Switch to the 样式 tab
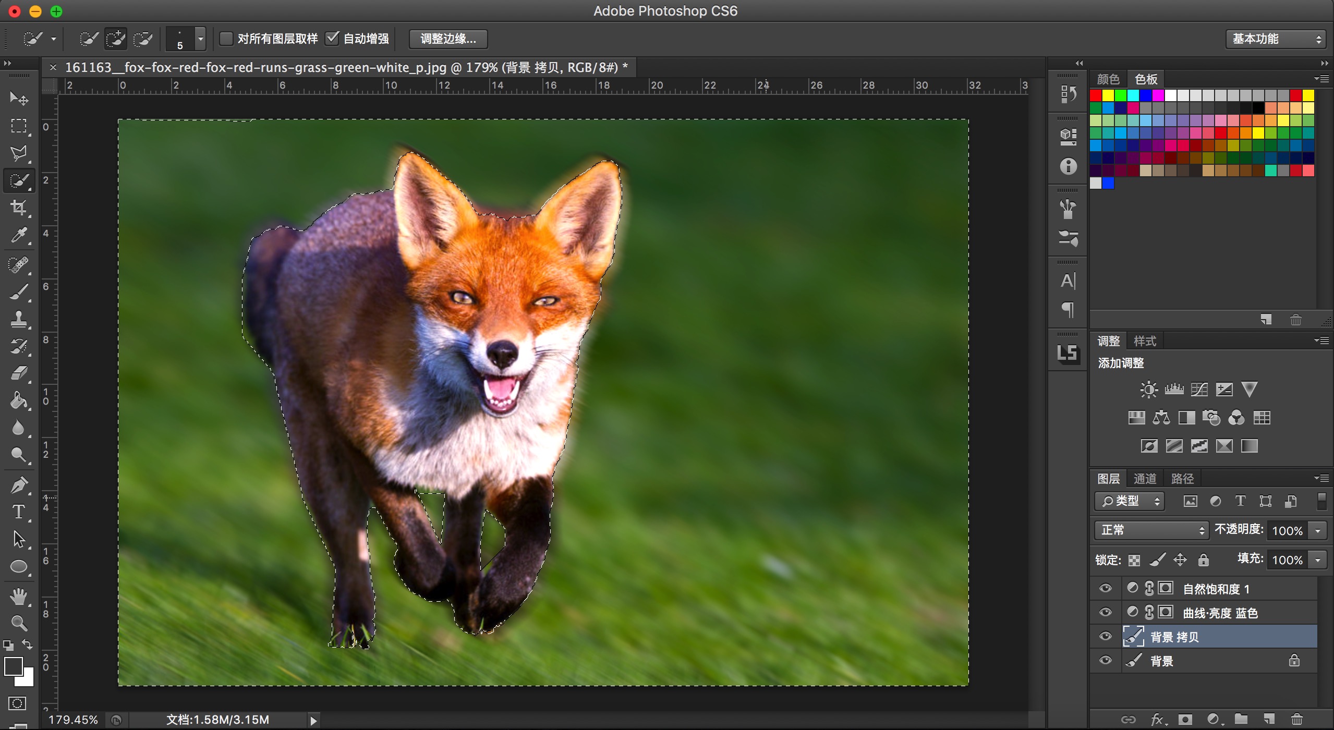The image size is (1334, 730). point(1145,341)
